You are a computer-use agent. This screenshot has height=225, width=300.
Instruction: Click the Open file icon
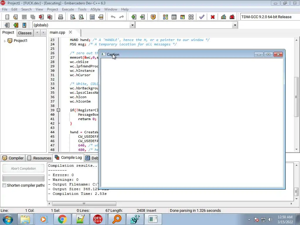pyautogui.click(x=16, y=17)
